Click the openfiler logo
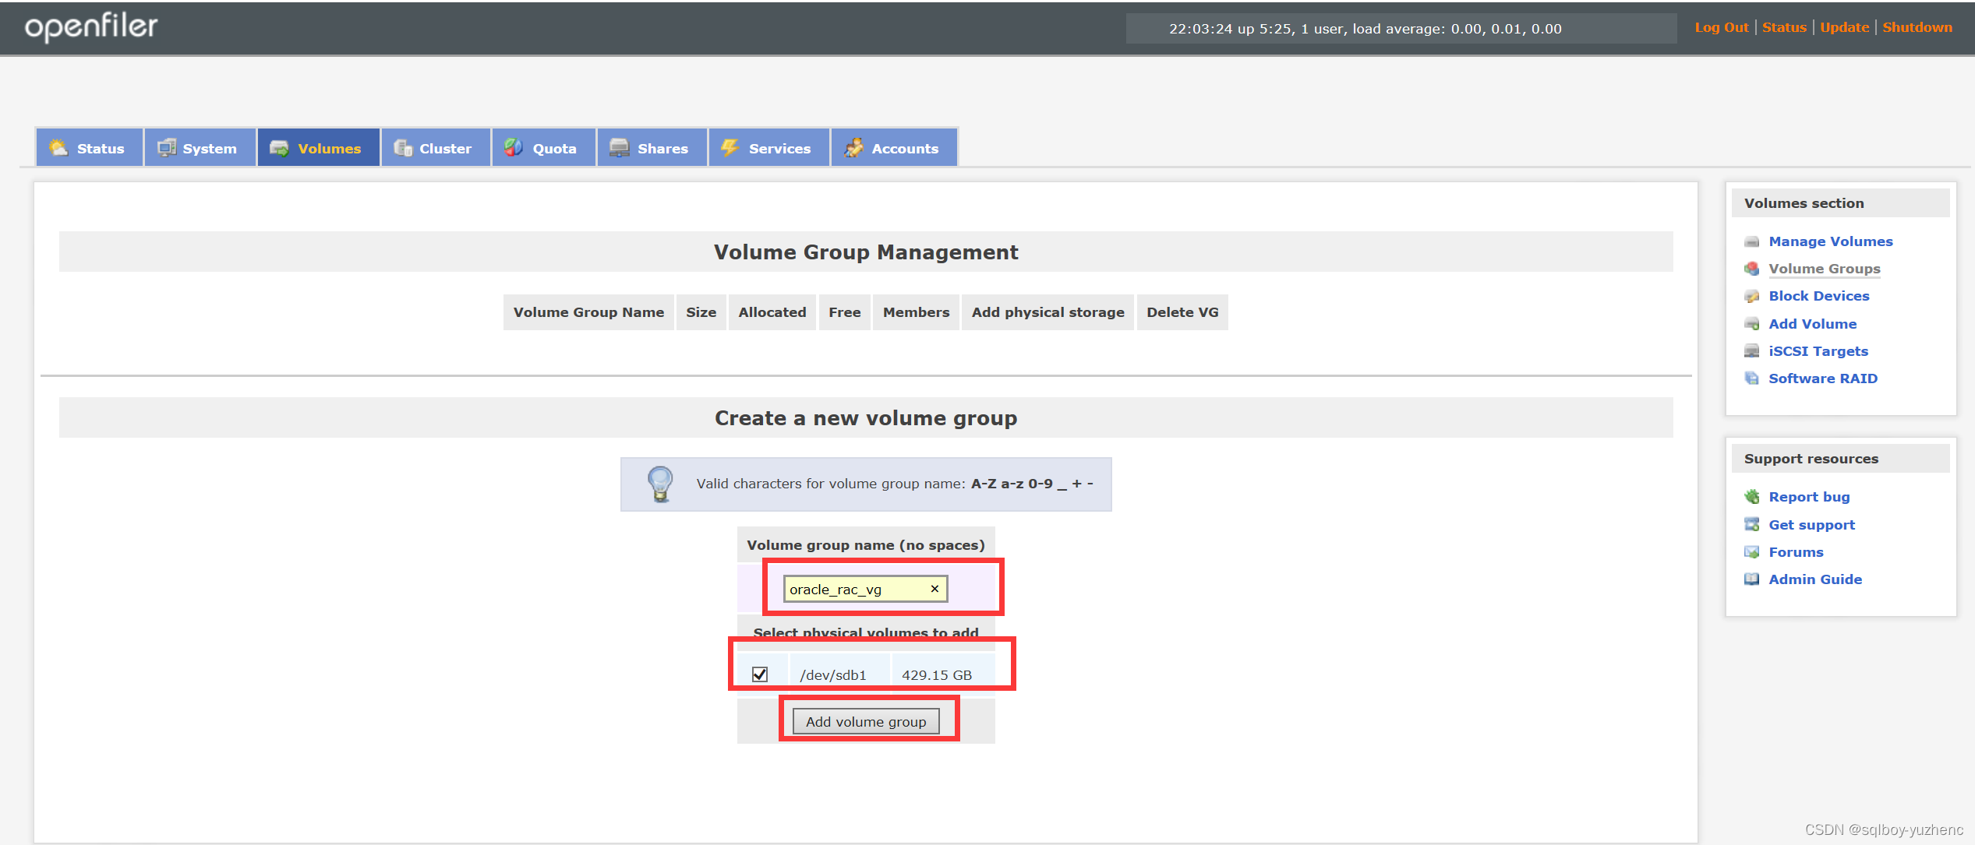This screenshot has width=1975, height=845. pos(91,26)
